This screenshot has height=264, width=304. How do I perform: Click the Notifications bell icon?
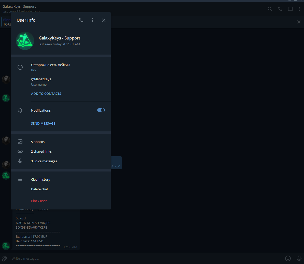tap(20, 110)
